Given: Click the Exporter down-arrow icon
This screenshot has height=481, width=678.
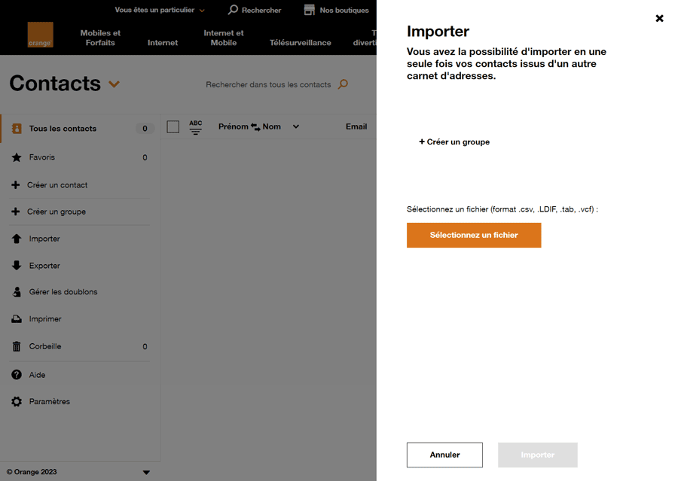Looking at the screenshot, I should (17, 266).
